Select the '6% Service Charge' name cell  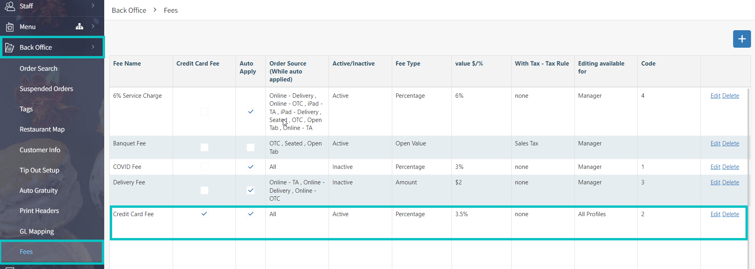pos(137,96)
